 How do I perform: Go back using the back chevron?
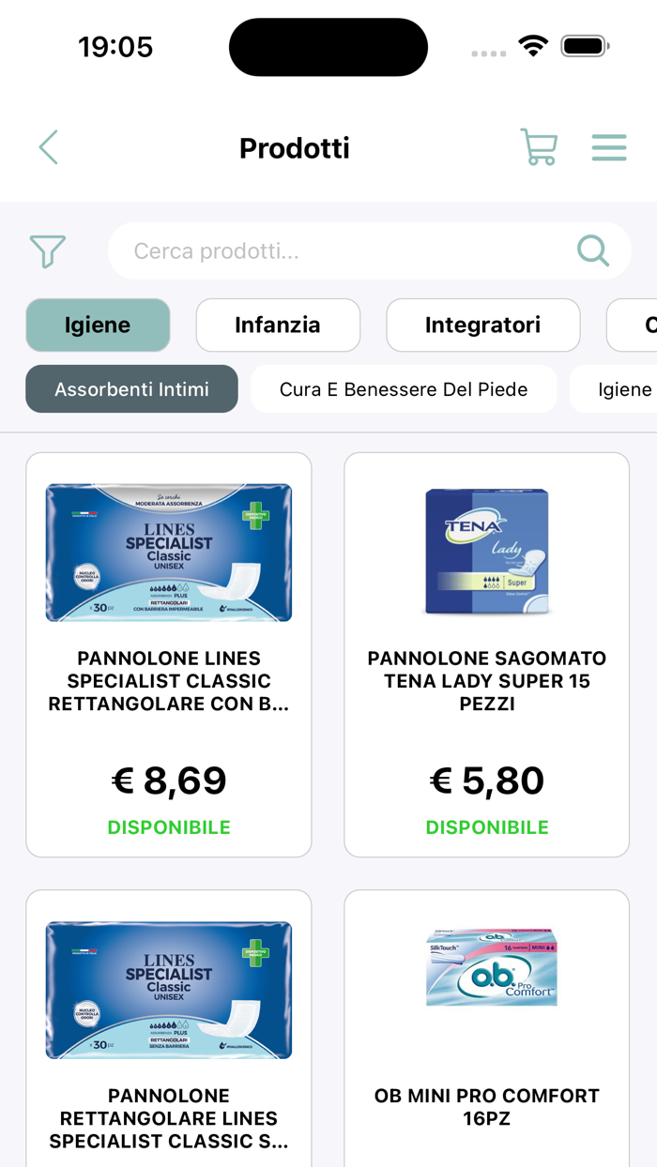click(48, 147)
